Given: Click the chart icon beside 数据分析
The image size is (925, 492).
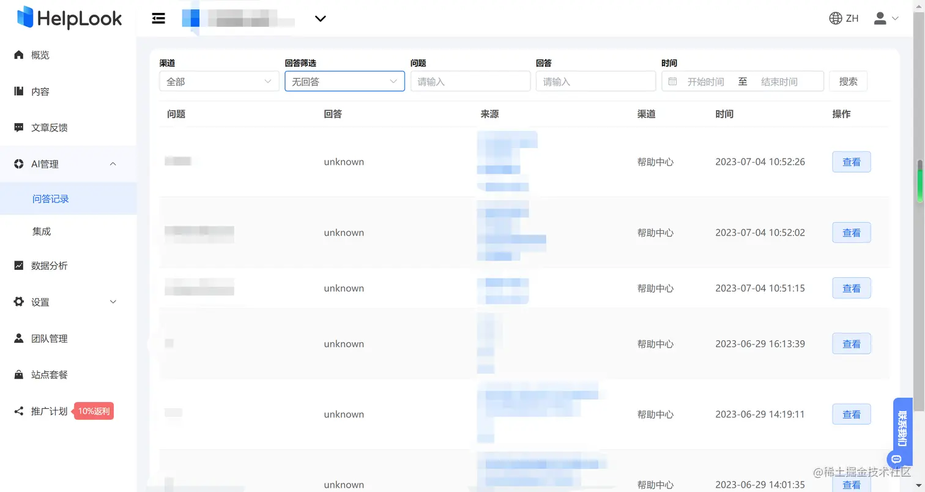Looking at the screenshot, I should (19, 266).
